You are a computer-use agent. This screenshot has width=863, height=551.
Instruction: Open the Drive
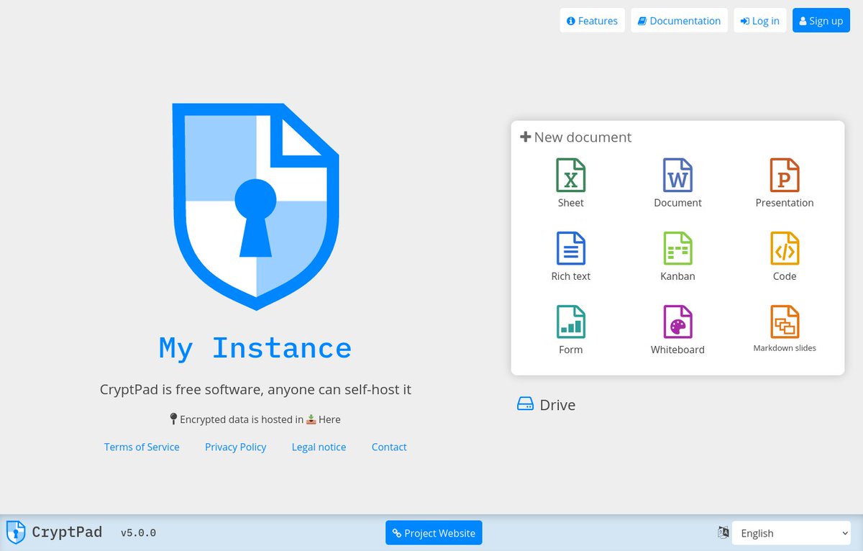point(547,404)
